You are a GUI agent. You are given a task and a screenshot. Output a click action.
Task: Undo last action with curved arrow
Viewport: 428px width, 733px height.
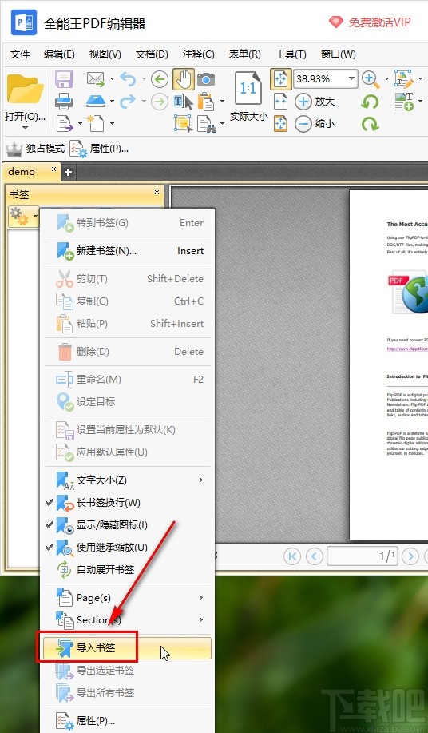(x=128, y=79)
